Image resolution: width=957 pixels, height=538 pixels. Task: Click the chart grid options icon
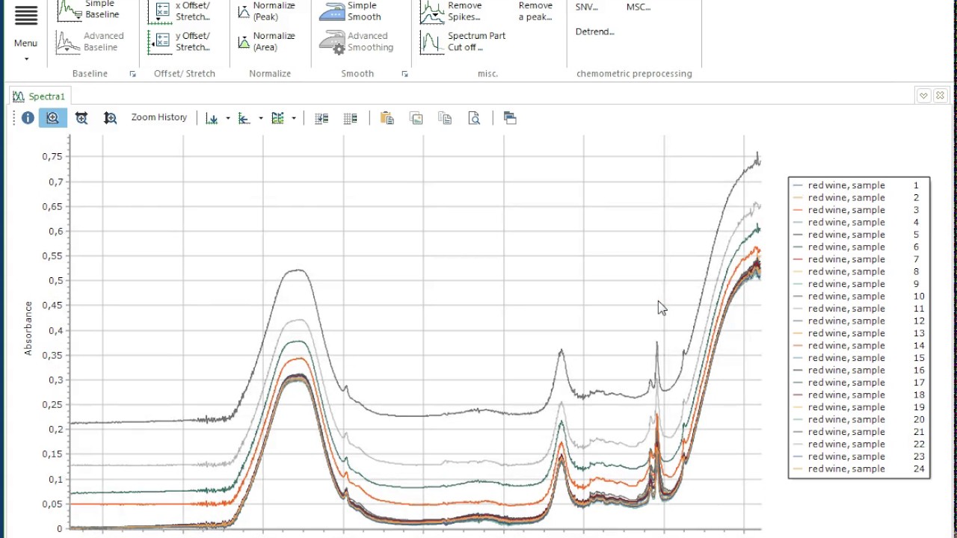tap(278, 118)
